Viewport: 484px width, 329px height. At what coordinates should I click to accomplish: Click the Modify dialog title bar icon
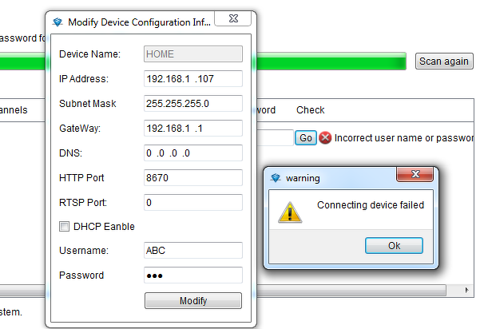point(58,22)
